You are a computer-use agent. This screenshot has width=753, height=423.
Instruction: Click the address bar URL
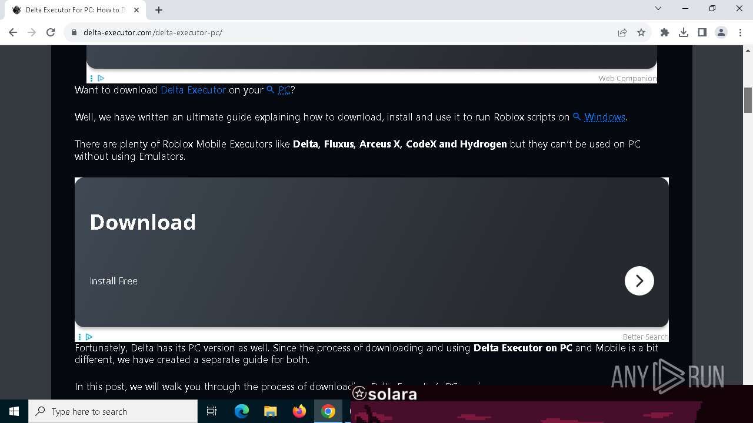[x=153, y=32]
